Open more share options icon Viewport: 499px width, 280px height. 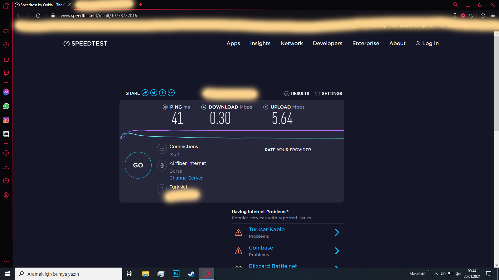[171, 93]
